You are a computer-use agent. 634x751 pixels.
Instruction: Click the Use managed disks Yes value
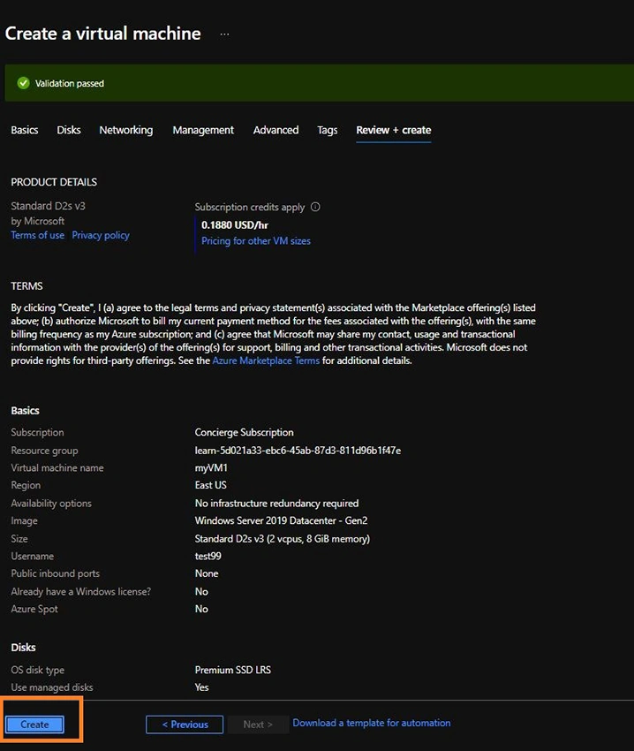click(x=201, y=687)
